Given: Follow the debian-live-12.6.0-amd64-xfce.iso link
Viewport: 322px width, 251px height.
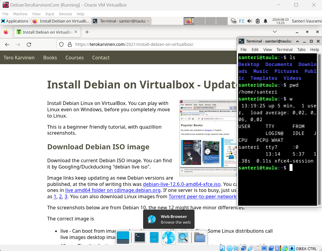Looking at the screenshot, I should click(182, 184).
